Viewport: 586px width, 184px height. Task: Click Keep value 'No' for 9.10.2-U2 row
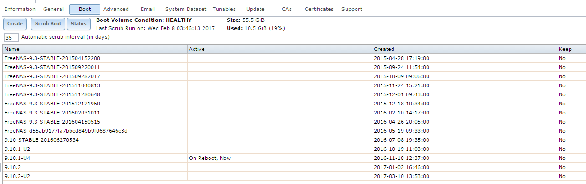pyautogui.click(x=562, y=176)
